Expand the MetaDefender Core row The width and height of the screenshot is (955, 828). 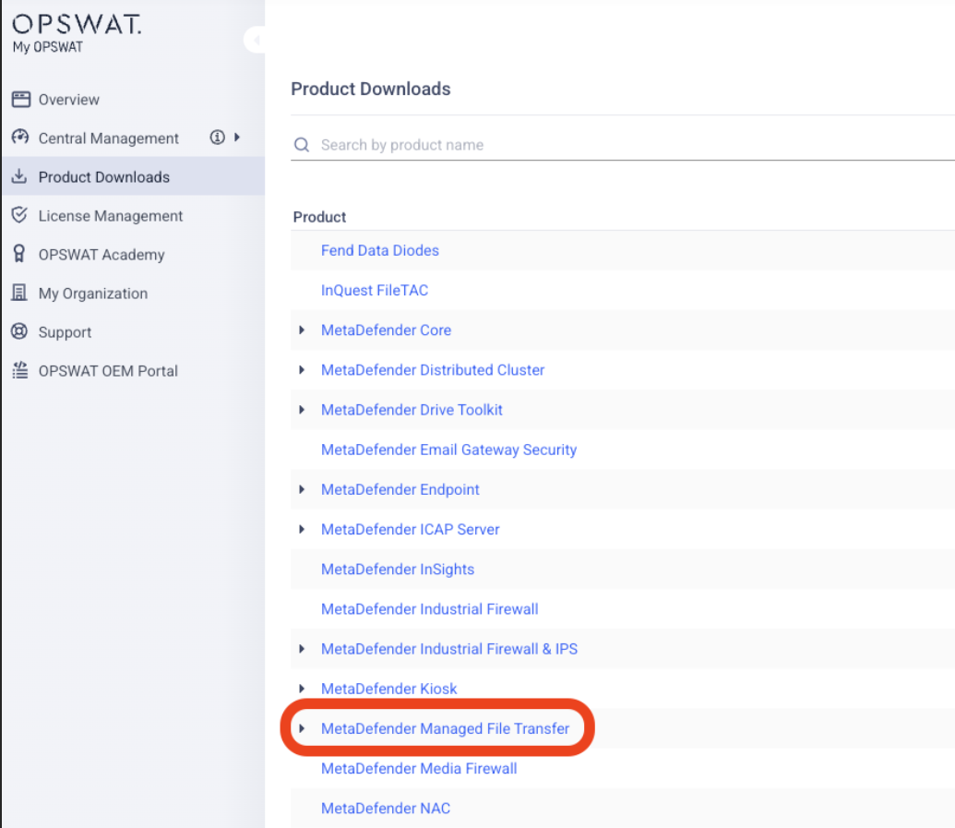(x=302, y=330)
